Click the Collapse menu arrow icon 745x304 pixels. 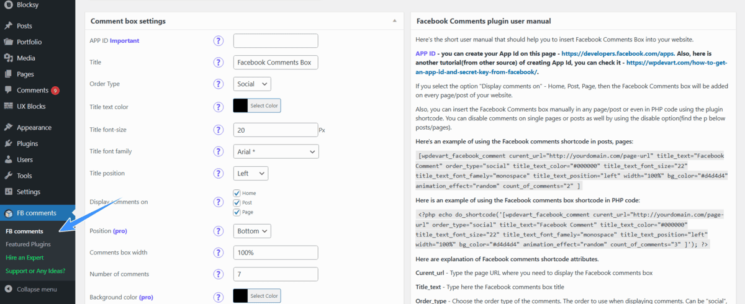tap(8, 289)
